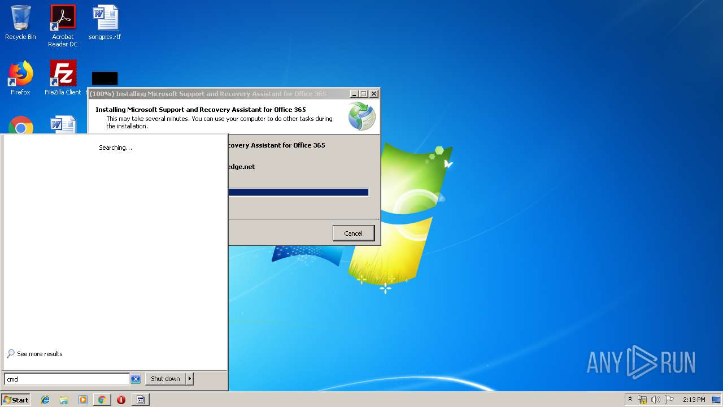Open the Recycle Bin desktop icon
723x407 pixels.
20,23
